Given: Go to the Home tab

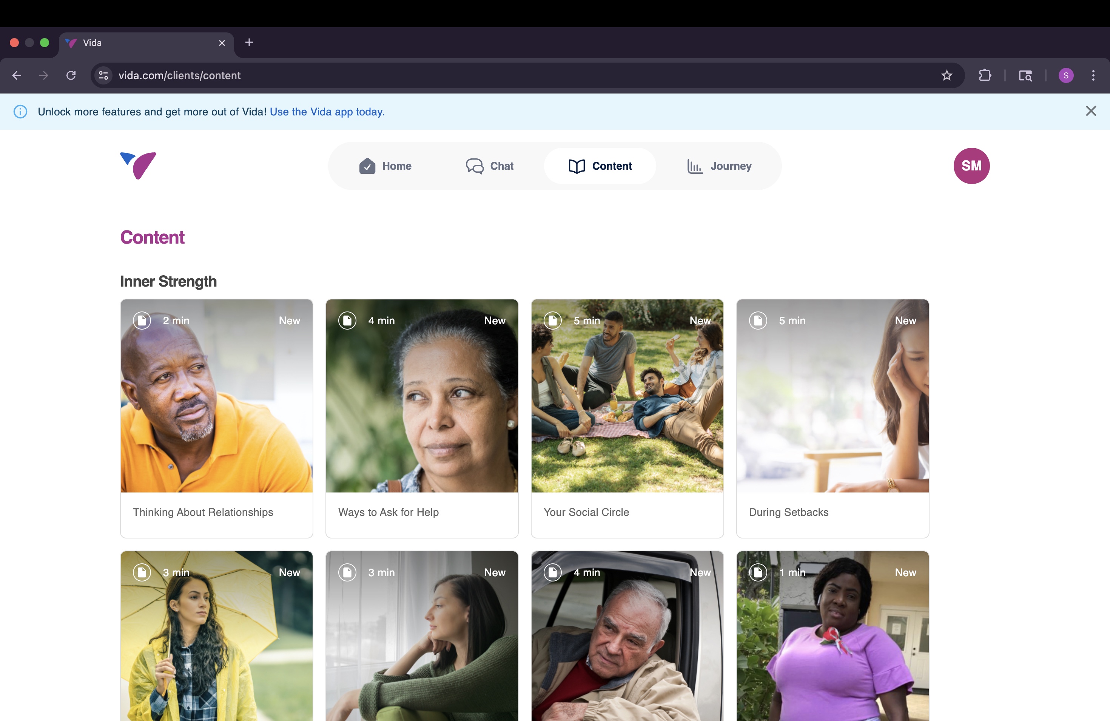Looking at the screenshot, I should pos(385,166).
